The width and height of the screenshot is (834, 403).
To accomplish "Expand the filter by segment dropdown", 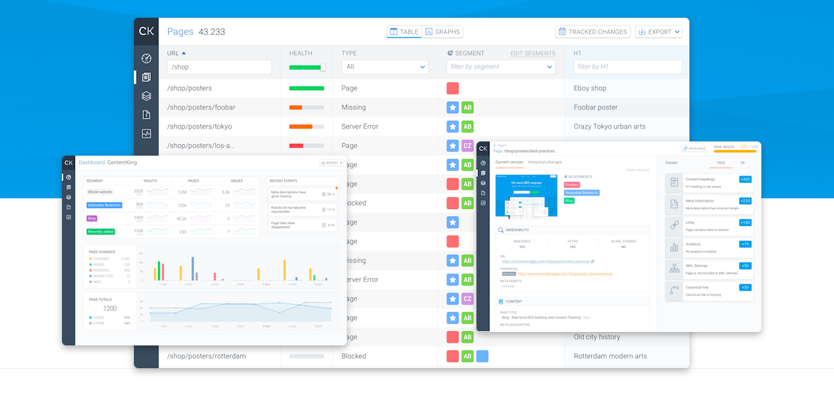I will [x=501, y=67].
